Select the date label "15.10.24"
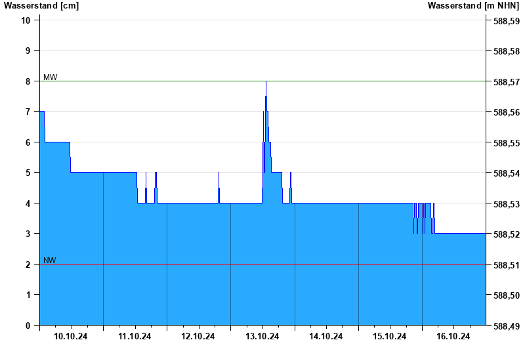Viewport: 525px width, 361px height. pyautogui.click(x=390, y=336)
